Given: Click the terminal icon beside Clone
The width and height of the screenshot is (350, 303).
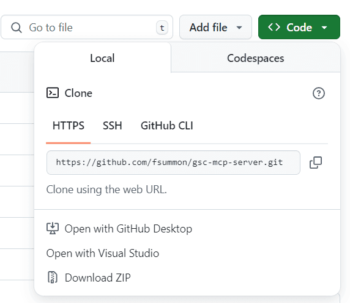Looking at the screenshot, I should [53, 93].
